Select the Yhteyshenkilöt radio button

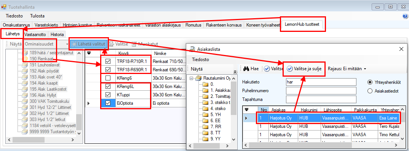(370, 82)
